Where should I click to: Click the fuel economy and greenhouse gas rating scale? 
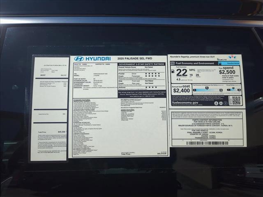(208, 89)
